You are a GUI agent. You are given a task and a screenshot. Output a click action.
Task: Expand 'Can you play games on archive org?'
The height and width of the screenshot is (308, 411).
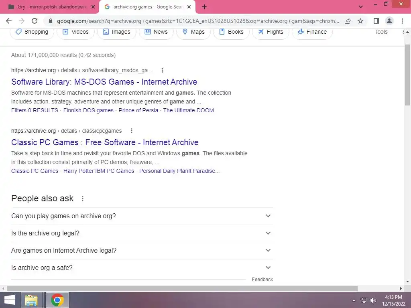[x=142, y=216]
